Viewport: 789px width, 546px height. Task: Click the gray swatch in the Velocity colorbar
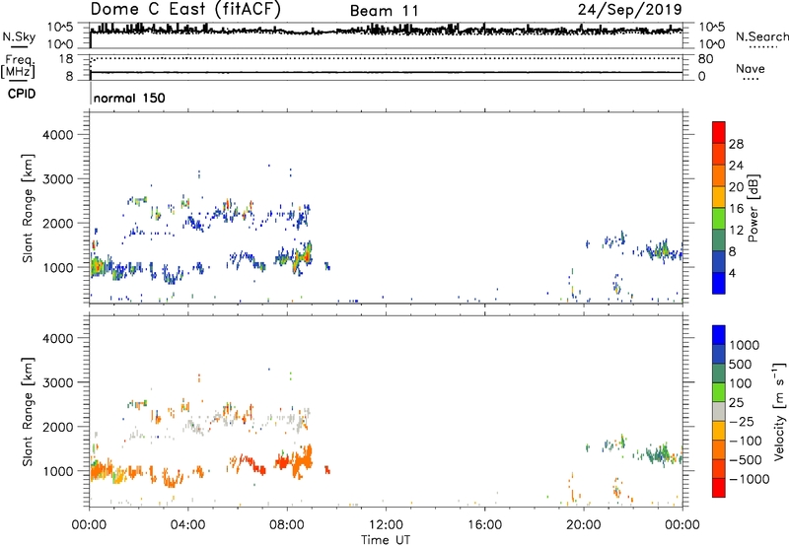[719, 412]
